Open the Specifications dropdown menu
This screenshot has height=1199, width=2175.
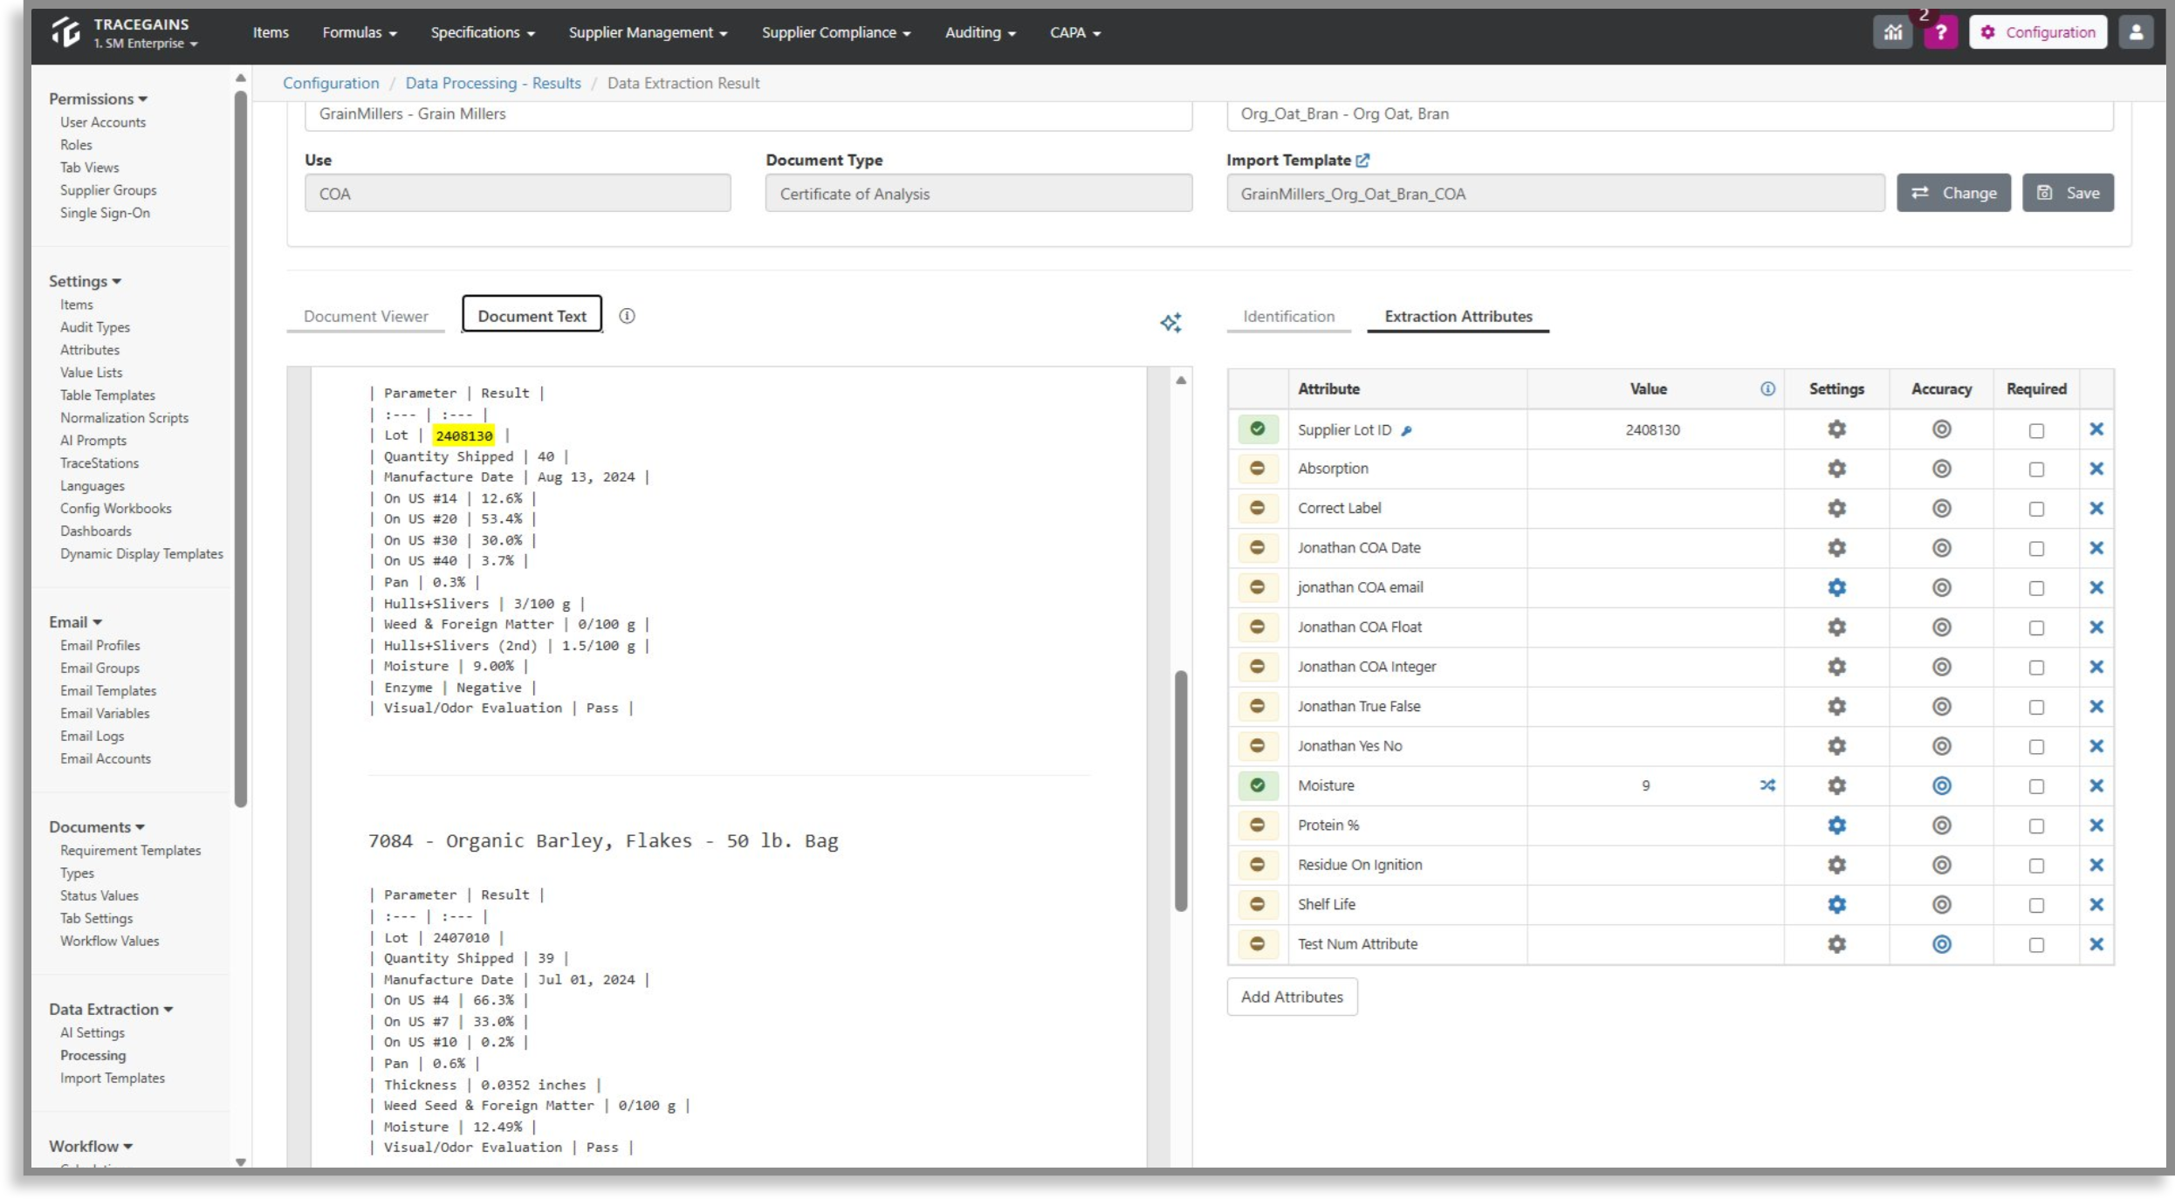pyautogui.click(x=483, y=32)
